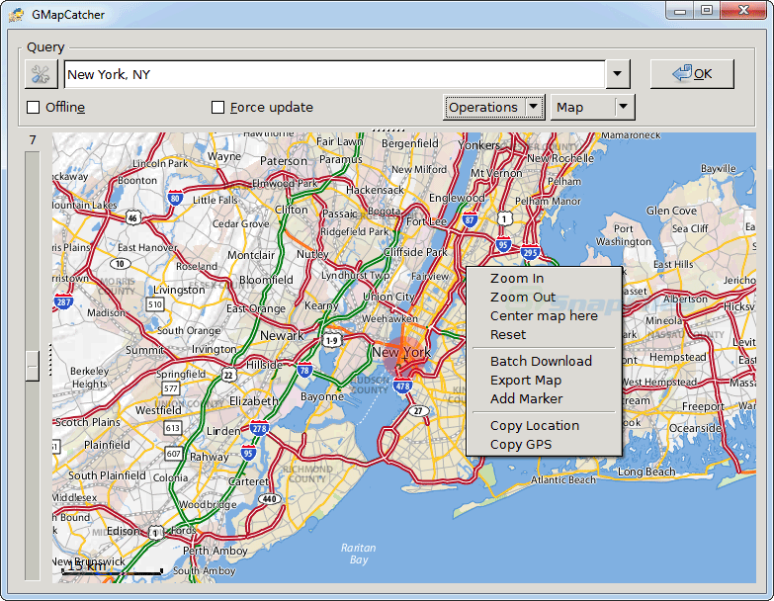Click the Route 1 shield near Mt Vernon
This screenshot has width=774, height=601.
coord(504,217)
